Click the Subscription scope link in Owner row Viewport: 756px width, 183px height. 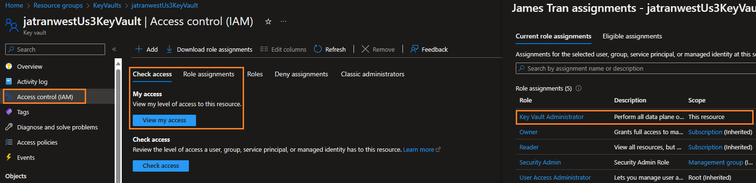pyautogui.click(x=705, y=132)
